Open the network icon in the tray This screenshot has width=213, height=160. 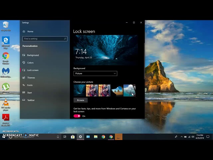coord(189,137)
